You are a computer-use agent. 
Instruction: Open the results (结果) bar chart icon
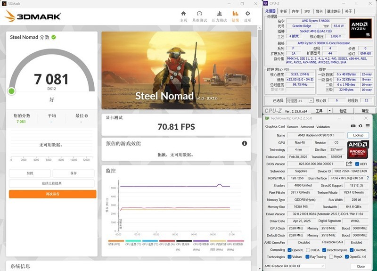[x=235, y=14]
